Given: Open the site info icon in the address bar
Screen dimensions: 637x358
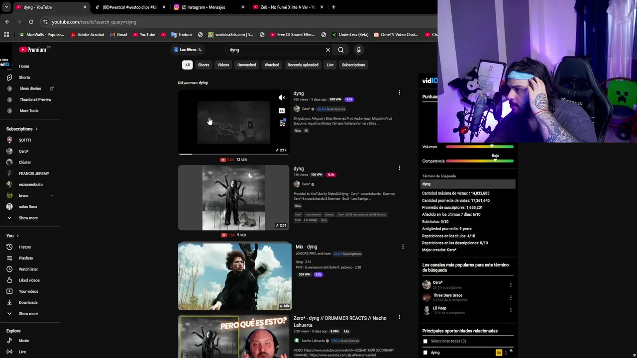Looking at the screenshot, I should (x=45, y=22).
